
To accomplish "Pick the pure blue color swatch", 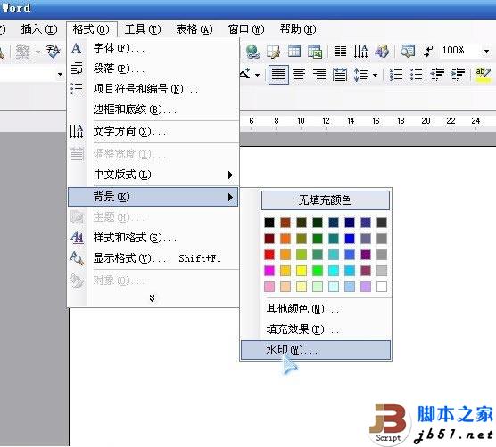I will tap(350, 239).
